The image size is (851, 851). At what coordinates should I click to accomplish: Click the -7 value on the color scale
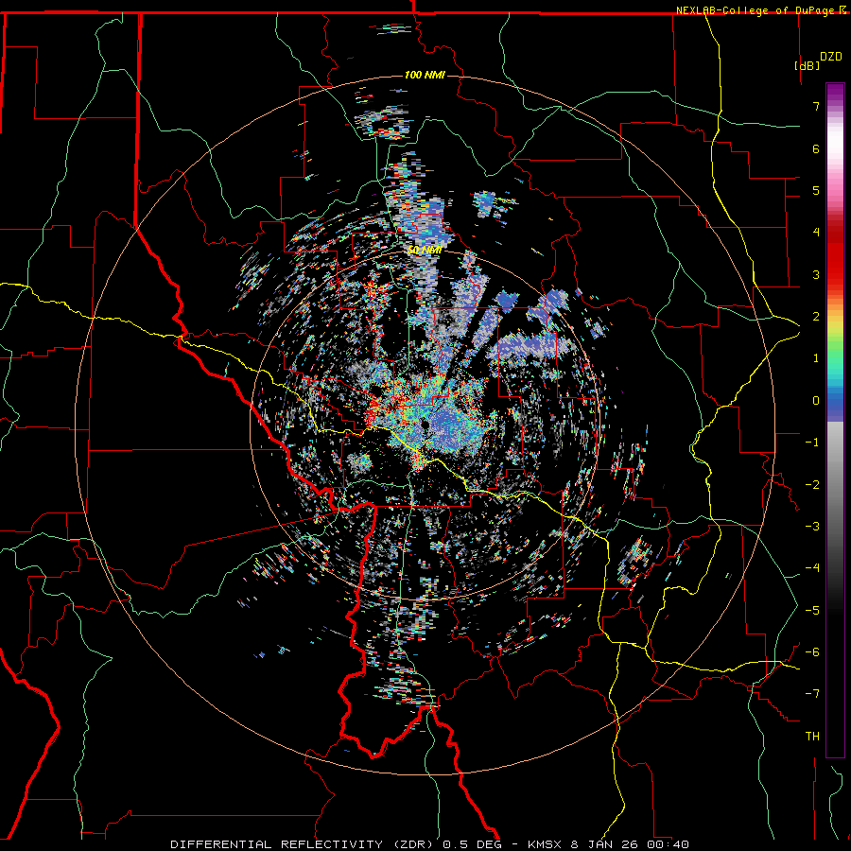812,694
